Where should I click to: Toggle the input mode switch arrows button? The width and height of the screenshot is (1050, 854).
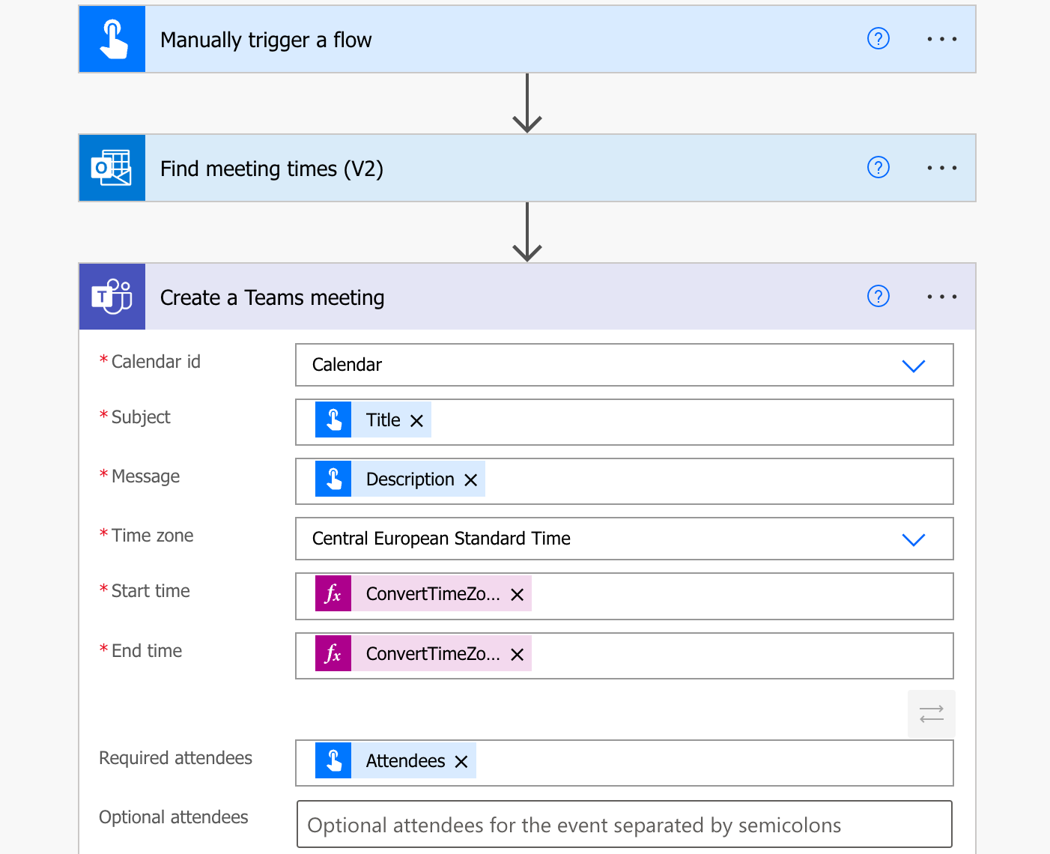coord(932,714)
